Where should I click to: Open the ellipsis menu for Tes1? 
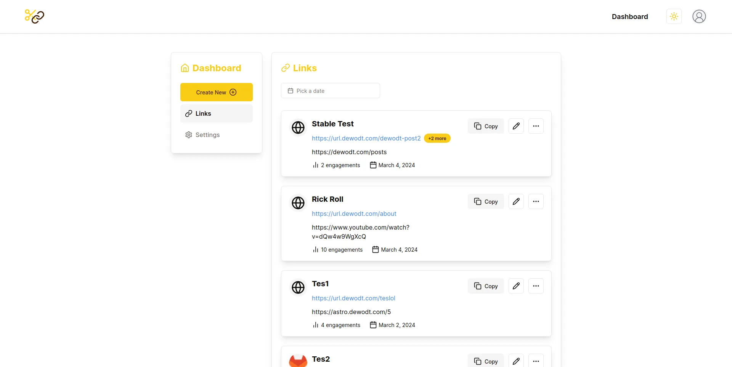pyautogui.click(x=536, y=286)
